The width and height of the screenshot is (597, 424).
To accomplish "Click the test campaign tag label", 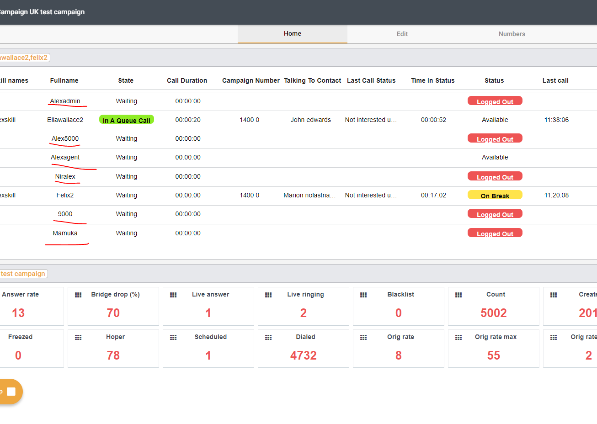I will [x=23, y=274].
